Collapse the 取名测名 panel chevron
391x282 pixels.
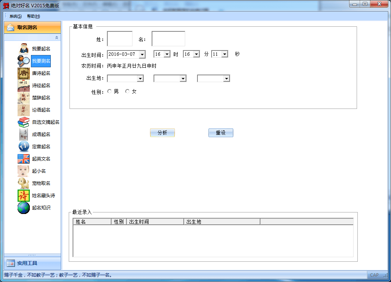(57, 37)
